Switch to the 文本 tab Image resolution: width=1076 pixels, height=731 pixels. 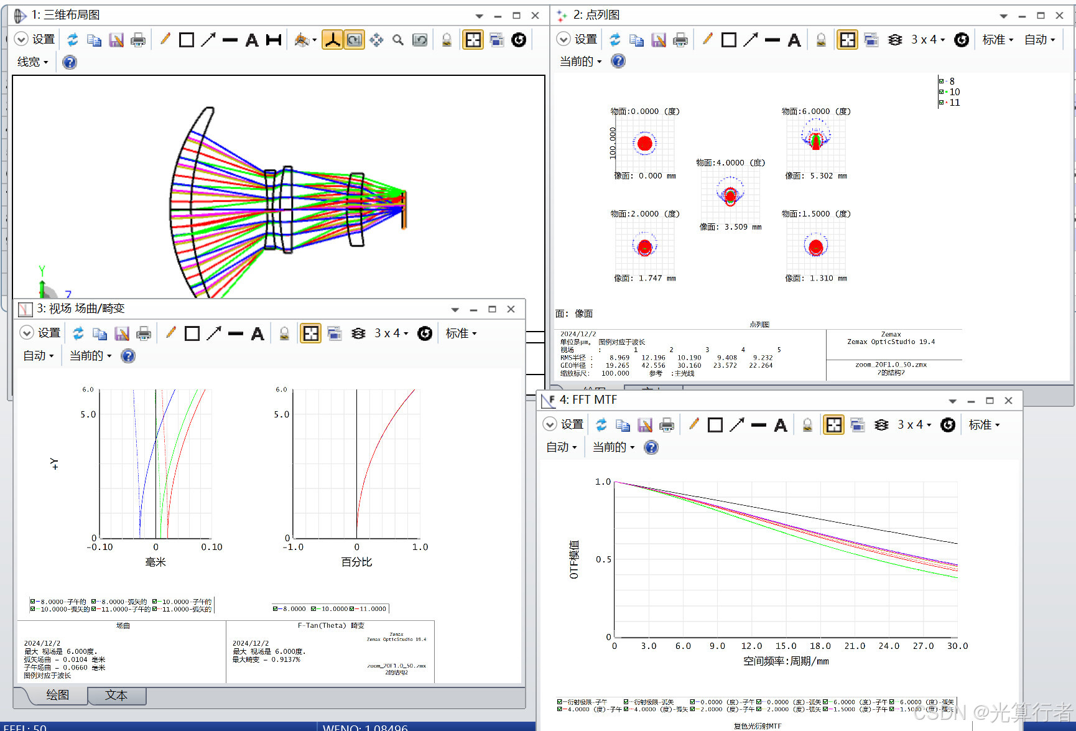pyautogui.click(x=116, y=696)
